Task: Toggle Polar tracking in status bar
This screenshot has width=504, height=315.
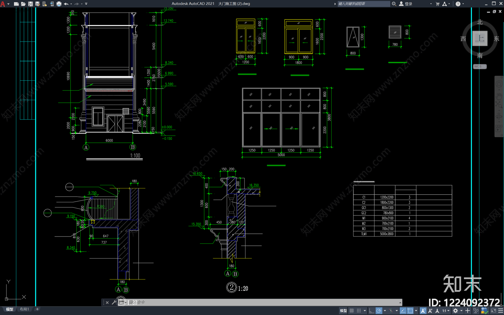Action: 379,311
